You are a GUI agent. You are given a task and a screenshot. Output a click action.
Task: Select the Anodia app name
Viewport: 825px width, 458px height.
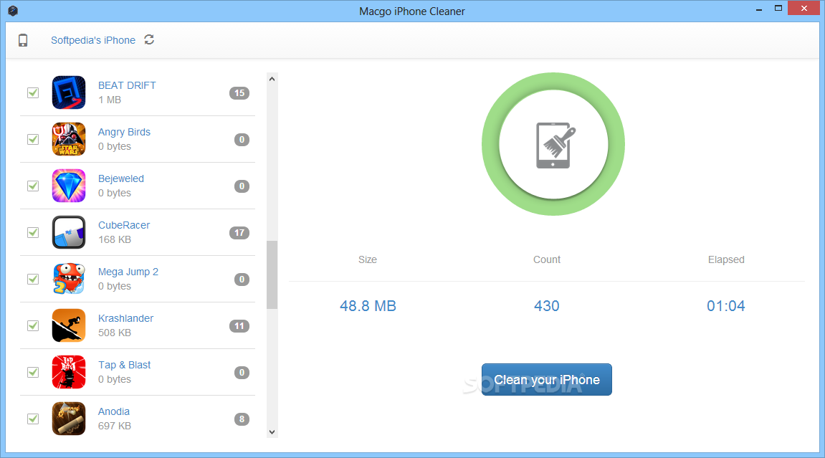(x=114, y=411)
